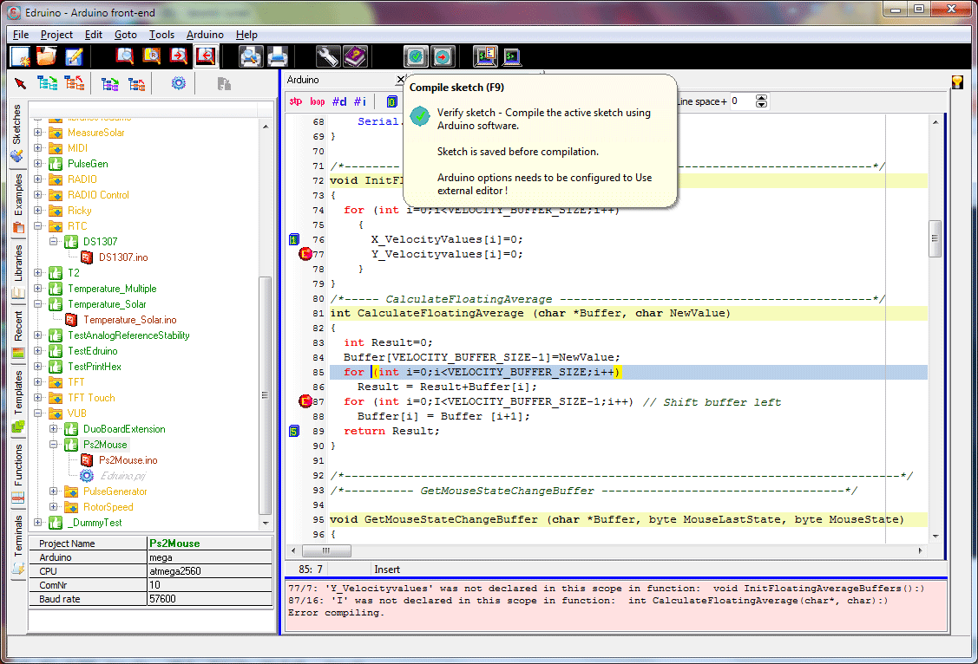Image resolution: width=978 pixels, height=664 pixels.
Task: Click the editor horizontal scrollbar thumb
Action: [326, 550]
